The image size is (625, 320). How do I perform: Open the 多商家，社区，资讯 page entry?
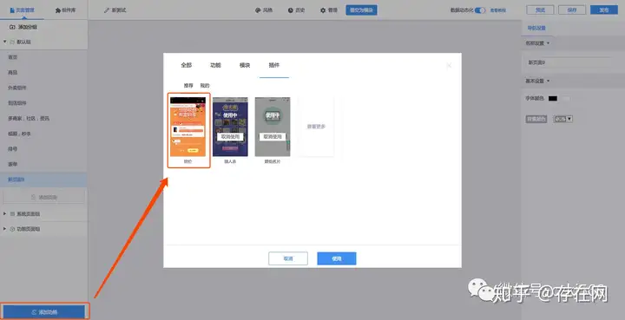[44, 118]
